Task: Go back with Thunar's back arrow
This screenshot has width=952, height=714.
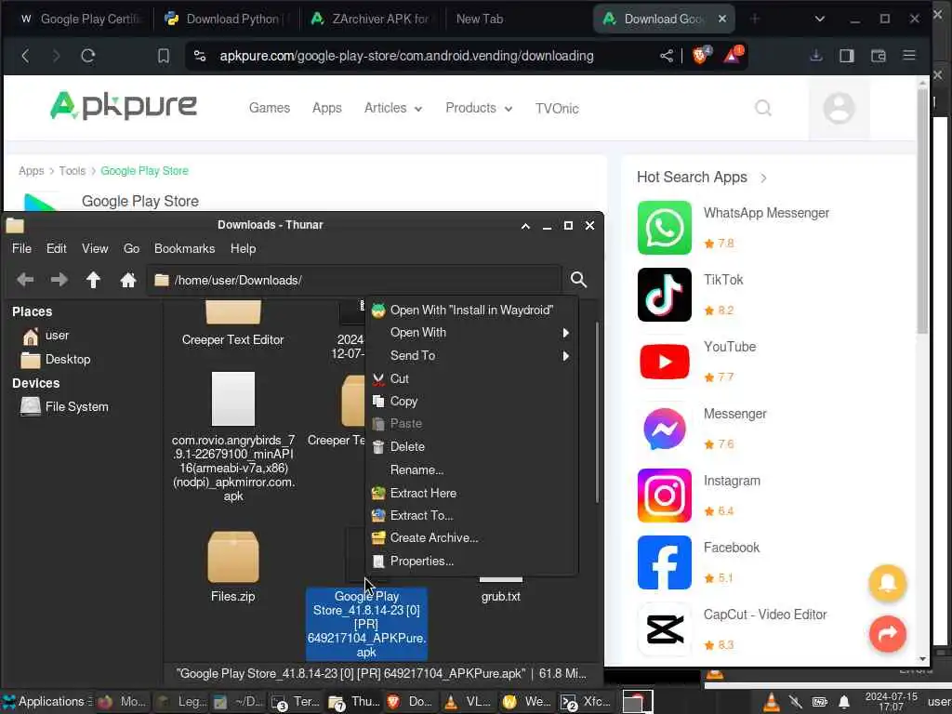Action: tap(25, 280)
